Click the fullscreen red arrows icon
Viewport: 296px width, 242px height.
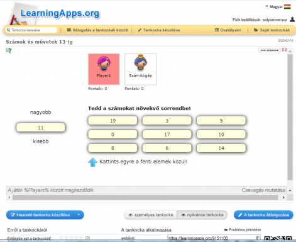coord(284,50)
